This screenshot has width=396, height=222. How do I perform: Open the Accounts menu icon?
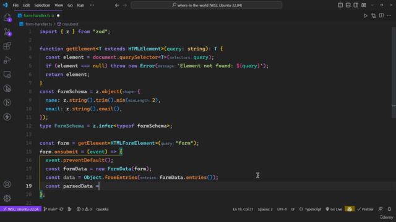click(7, 184)
